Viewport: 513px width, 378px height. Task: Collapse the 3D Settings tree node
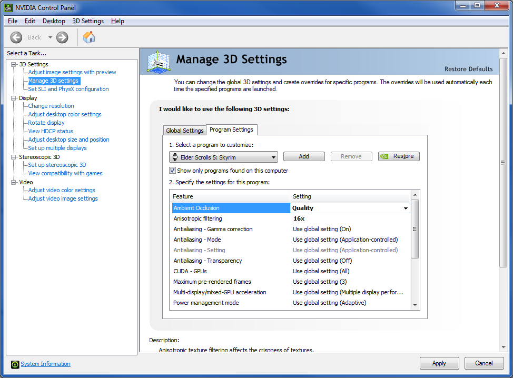tap(14, 64)
